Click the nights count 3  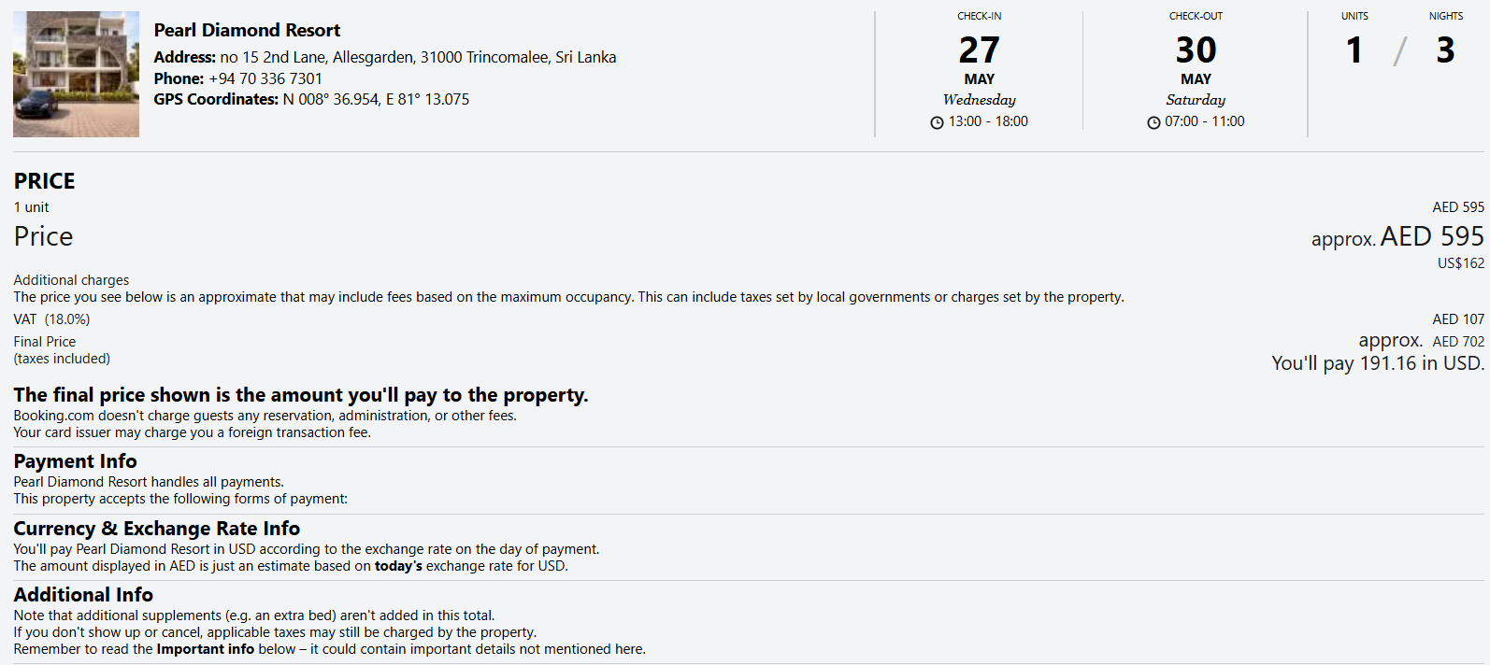coord(1445,50)
